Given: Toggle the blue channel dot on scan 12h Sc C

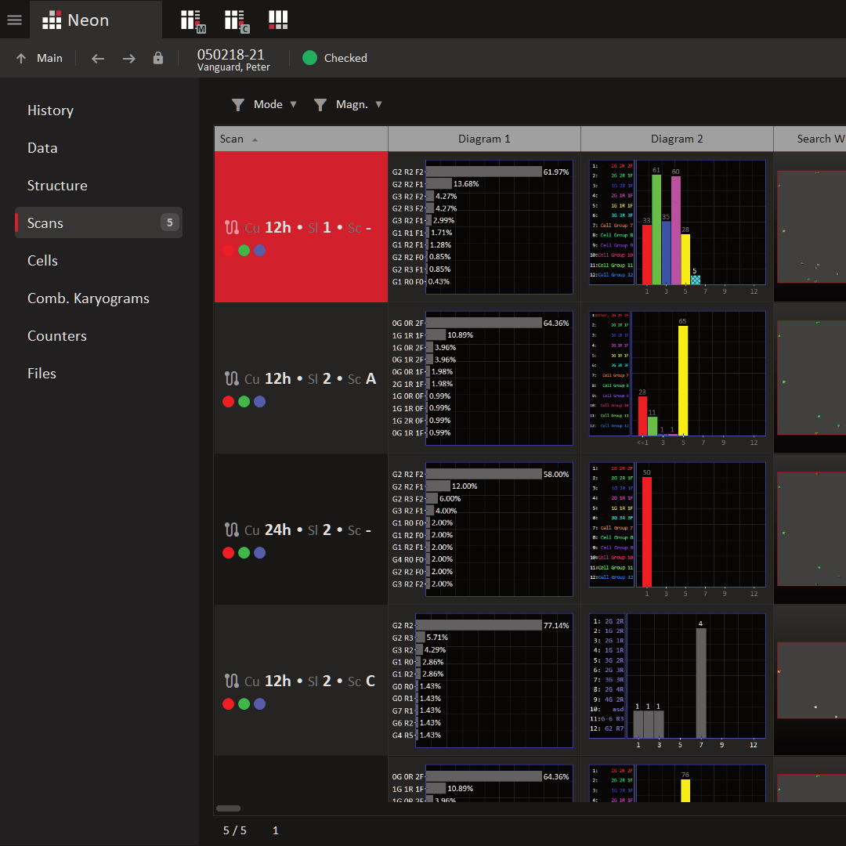Looking at the screenshot, I should click(260, 704).
